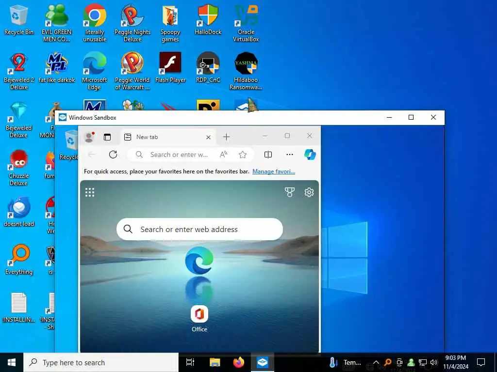Open the notification center icon

pyautogui.click(x=481, y=362)
